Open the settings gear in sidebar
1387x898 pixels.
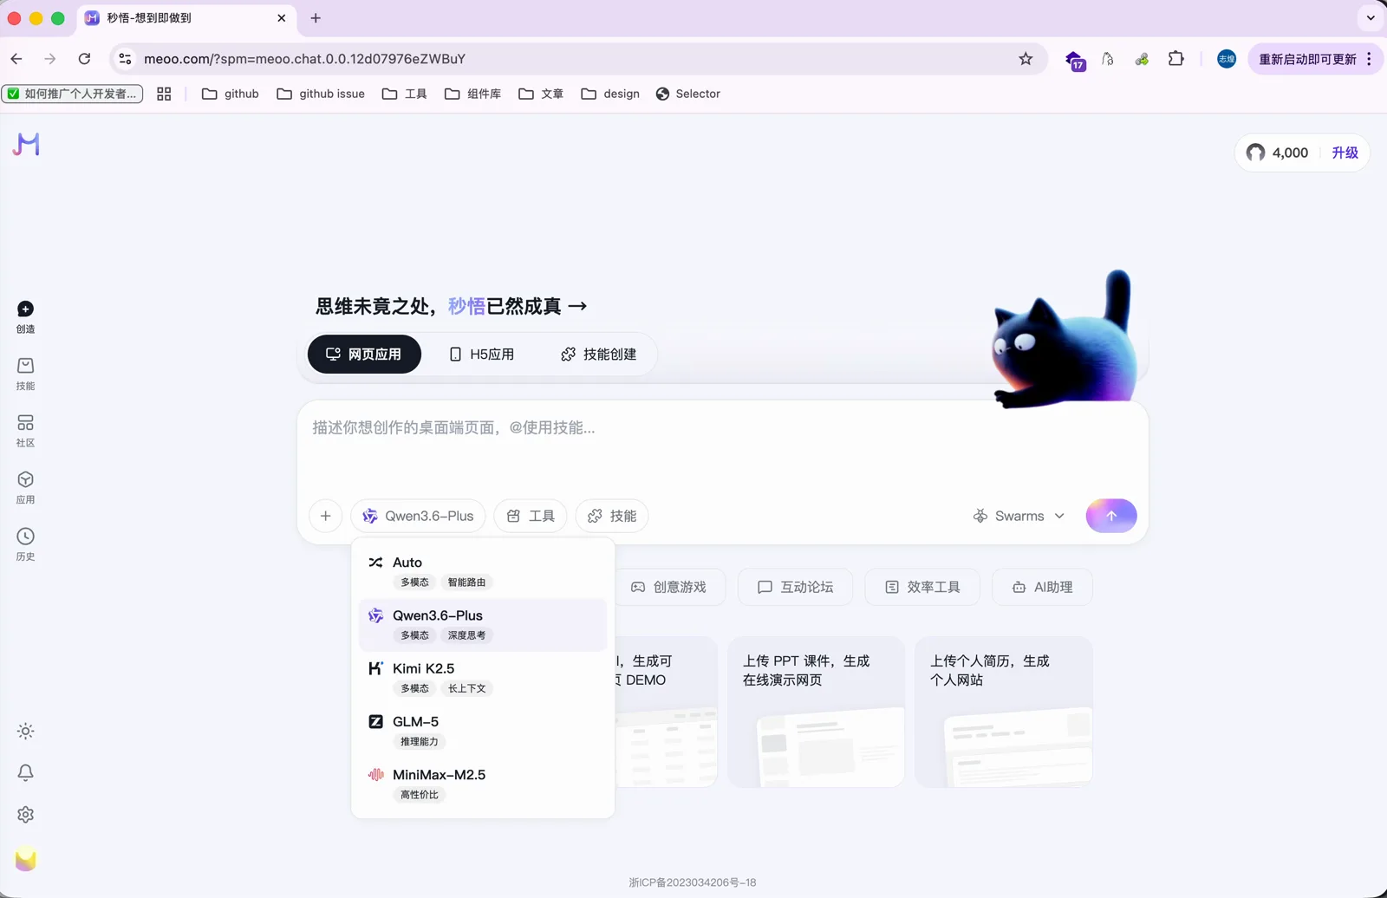(26, 815)
